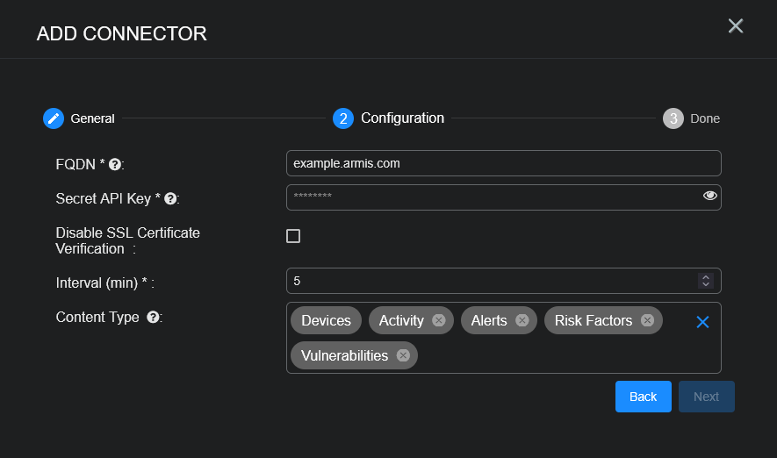This screenshot has height=458, width=777.
Task: Remove the Vulnerabilities tag
Action: (403, 355)
